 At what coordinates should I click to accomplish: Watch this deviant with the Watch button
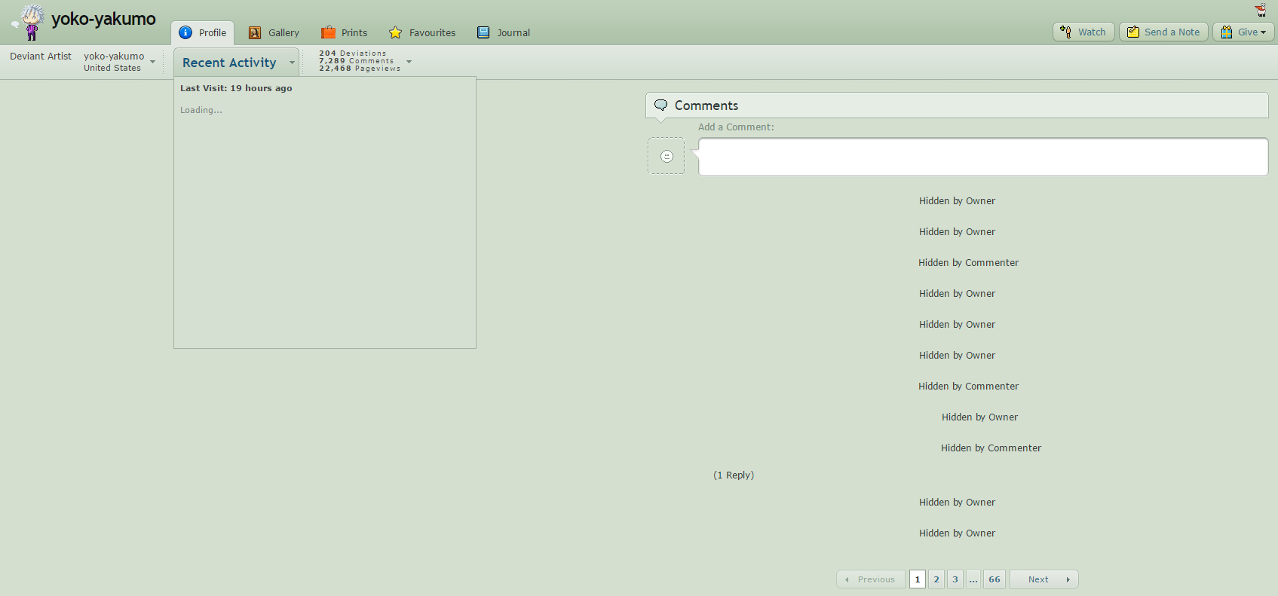1083,32
